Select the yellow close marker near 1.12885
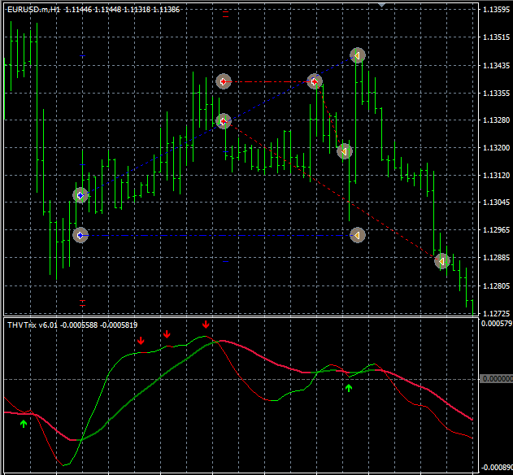 (x=441, y=261)
